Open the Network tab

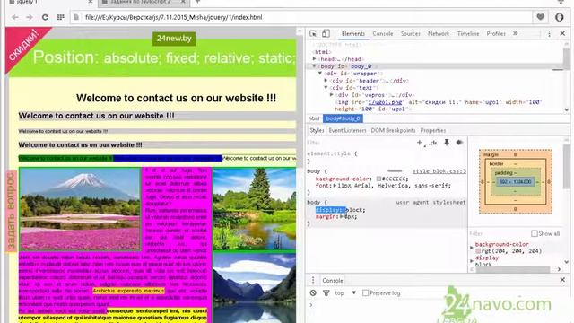[439, 34]
